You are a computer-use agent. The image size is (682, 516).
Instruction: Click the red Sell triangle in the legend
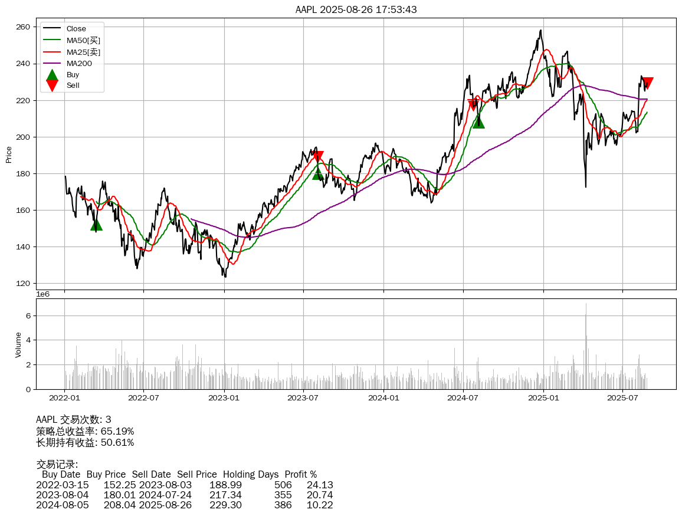[53, 86]
